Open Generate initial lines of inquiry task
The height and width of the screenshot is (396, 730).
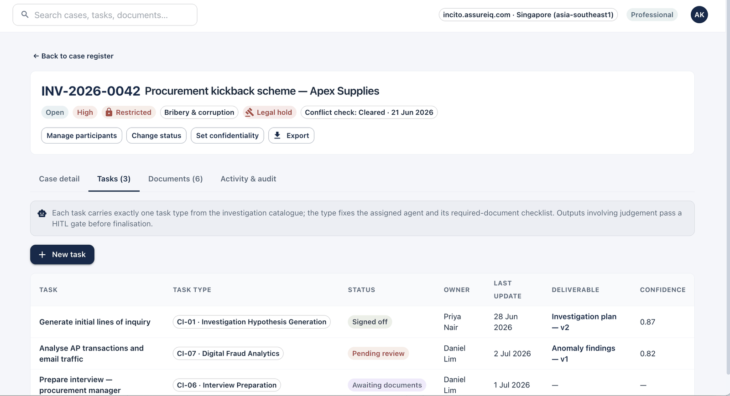(95, 322)
